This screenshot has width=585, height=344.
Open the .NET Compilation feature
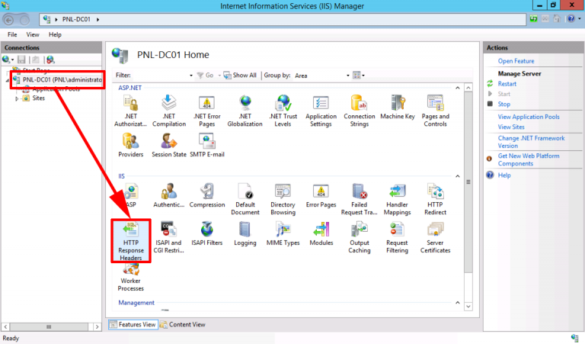(x=168, y=111)
